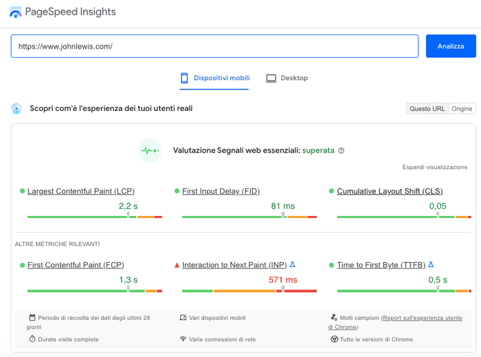Click the 571 ms INP value
This screenshot has width=481, height=357.
click(283, 280)
